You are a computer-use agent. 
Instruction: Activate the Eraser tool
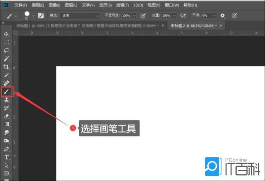tap(6, 116)
